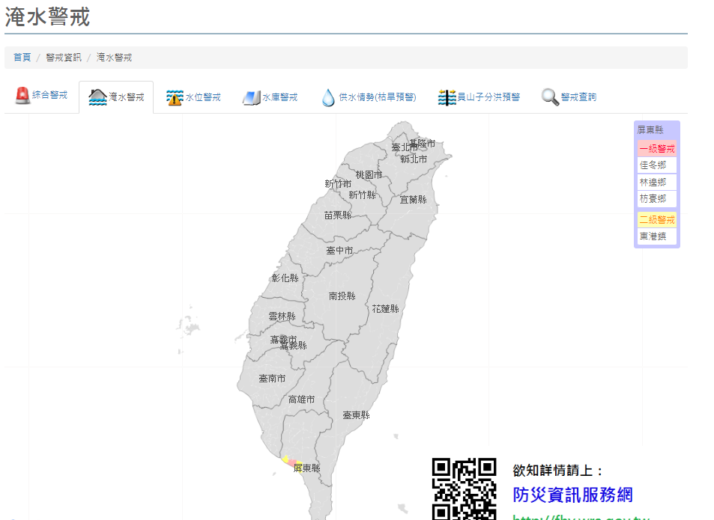Click the water drop icon for 供水情勢
714x520 pixels.
[x=328, y=97]
